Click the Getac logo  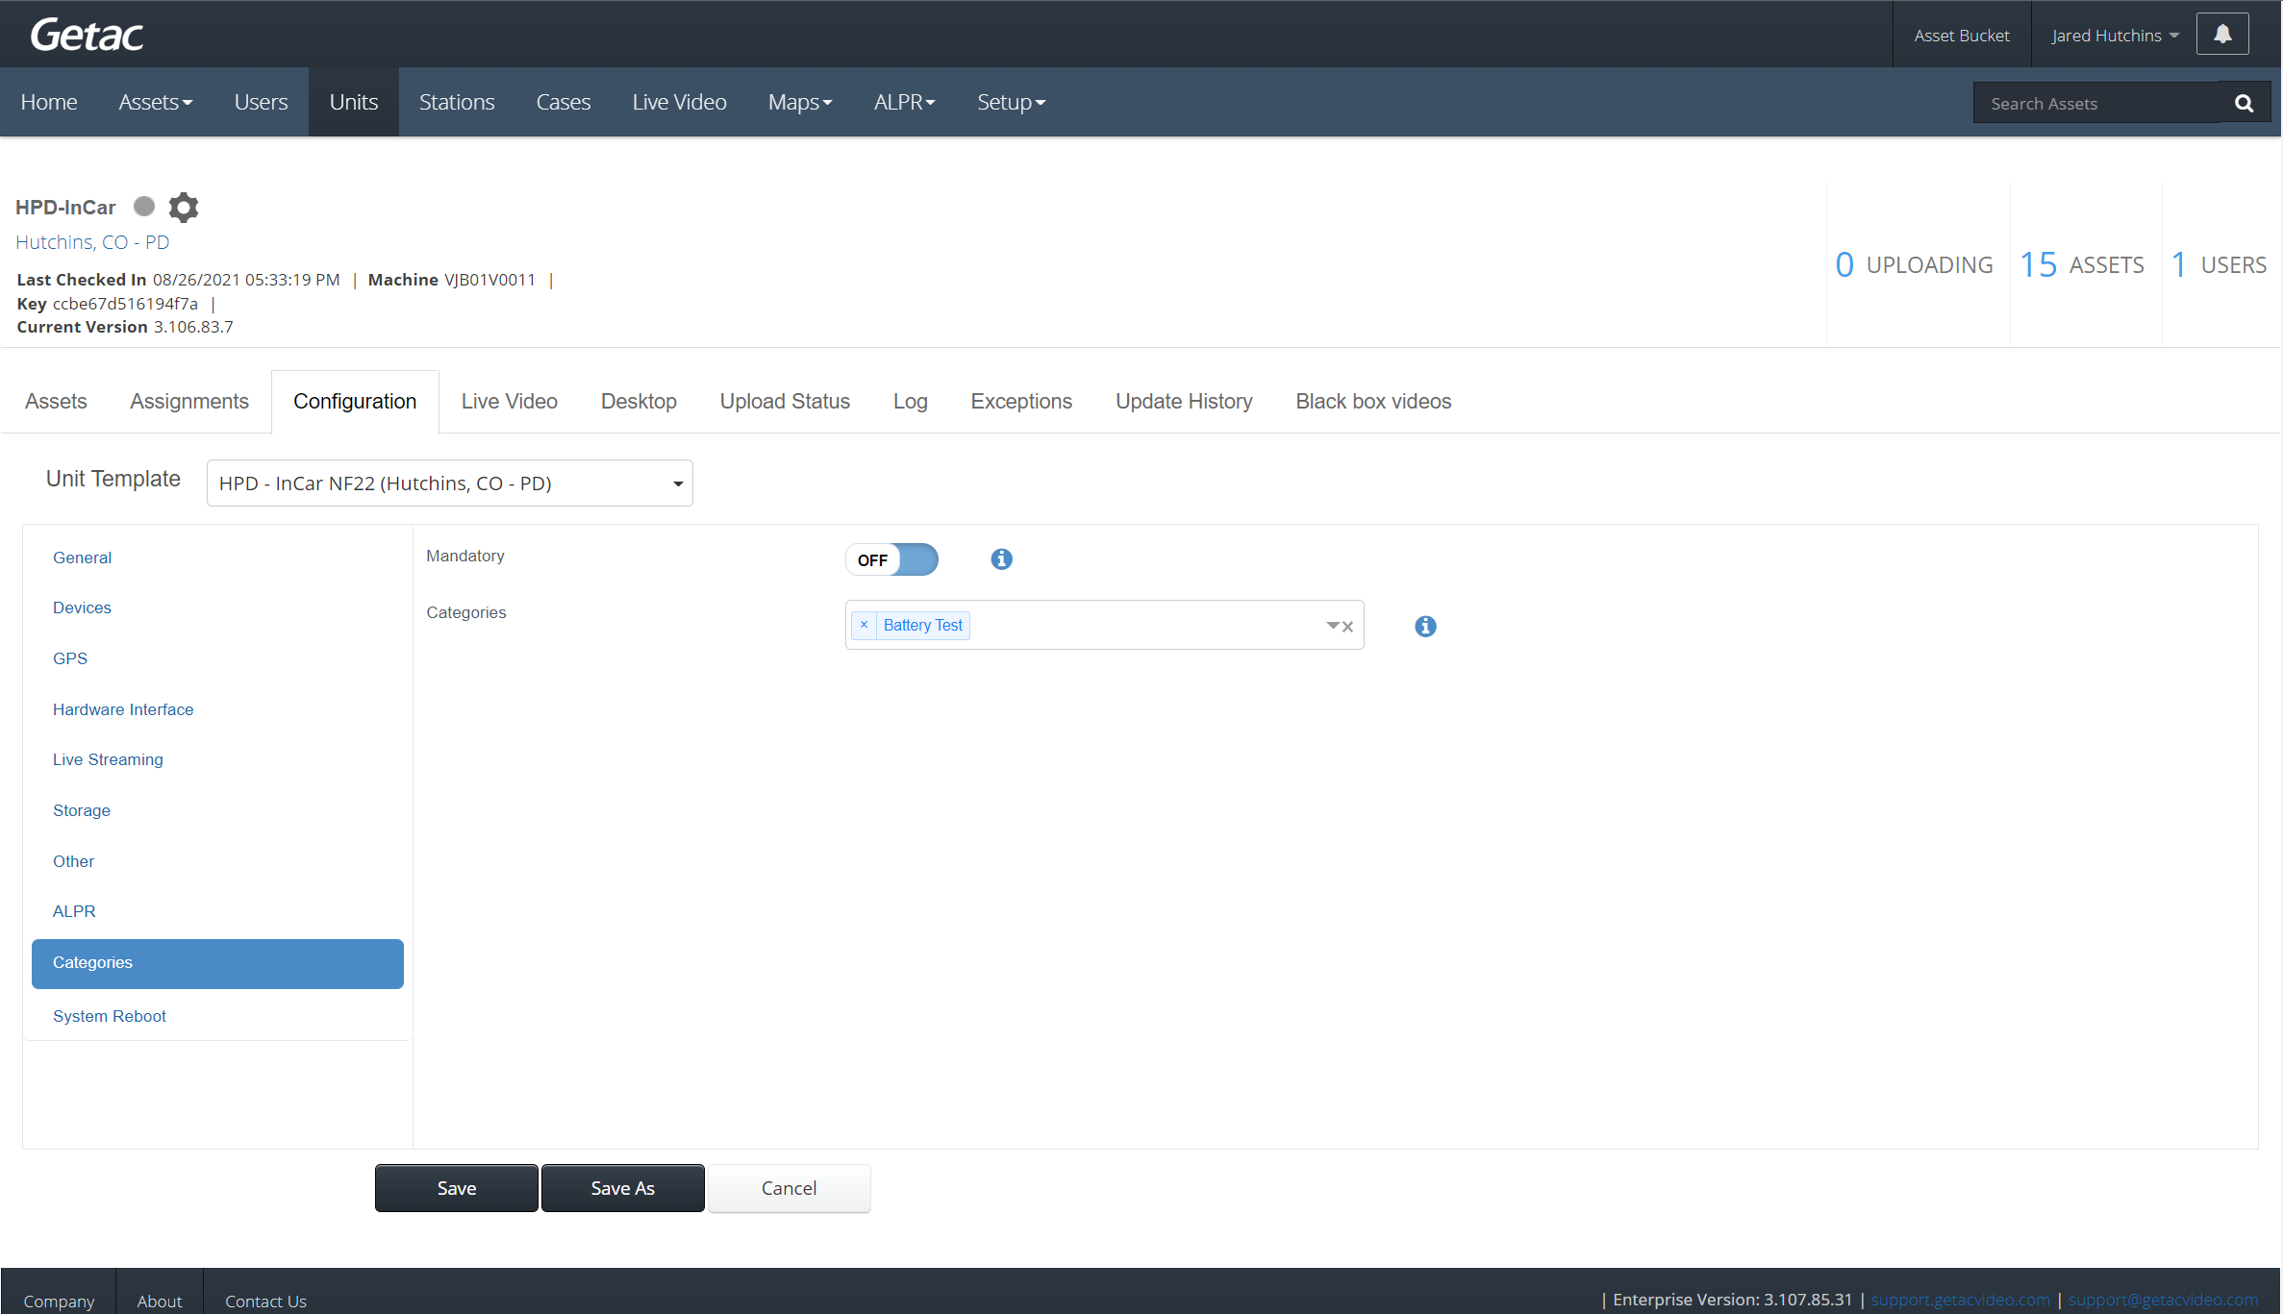click(87, 36)
